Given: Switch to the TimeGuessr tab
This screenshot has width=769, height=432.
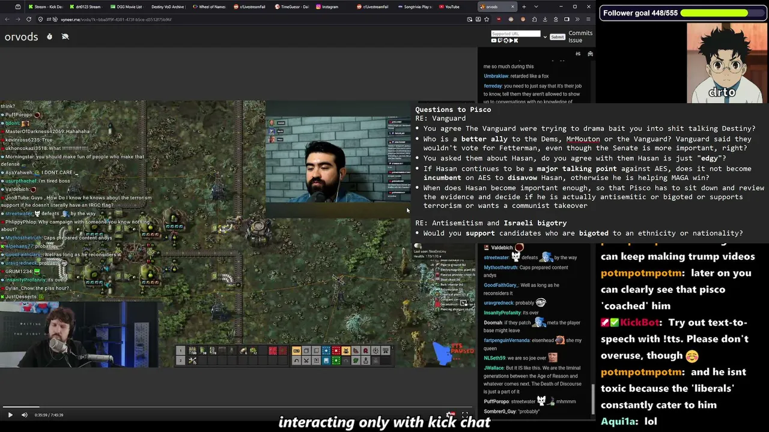Looking at the screenshot, I should pyautogui.click(x=291, y=7).
